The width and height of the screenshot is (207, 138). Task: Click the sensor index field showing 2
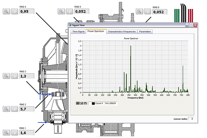tap(191, 119)
